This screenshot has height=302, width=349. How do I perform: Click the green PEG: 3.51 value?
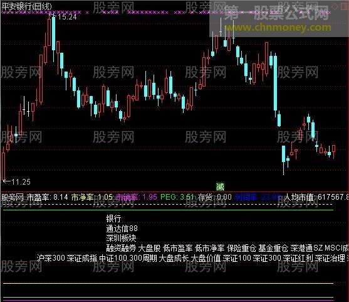tap(177, 197)
